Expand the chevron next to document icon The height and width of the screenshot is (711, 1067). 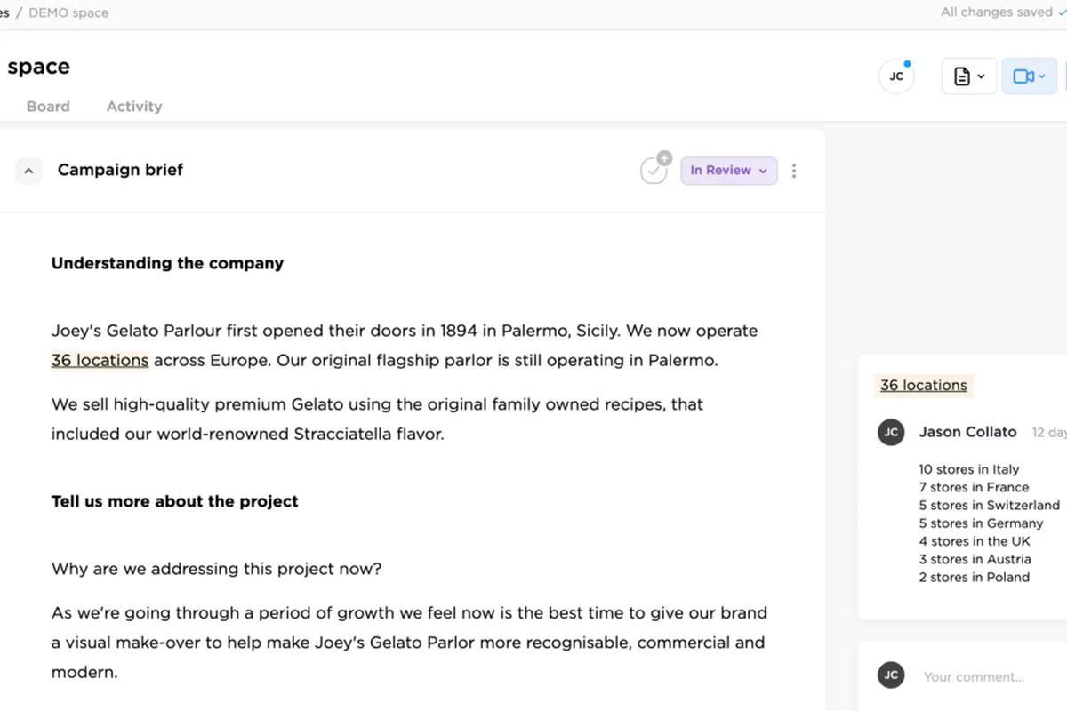(981, 76)
